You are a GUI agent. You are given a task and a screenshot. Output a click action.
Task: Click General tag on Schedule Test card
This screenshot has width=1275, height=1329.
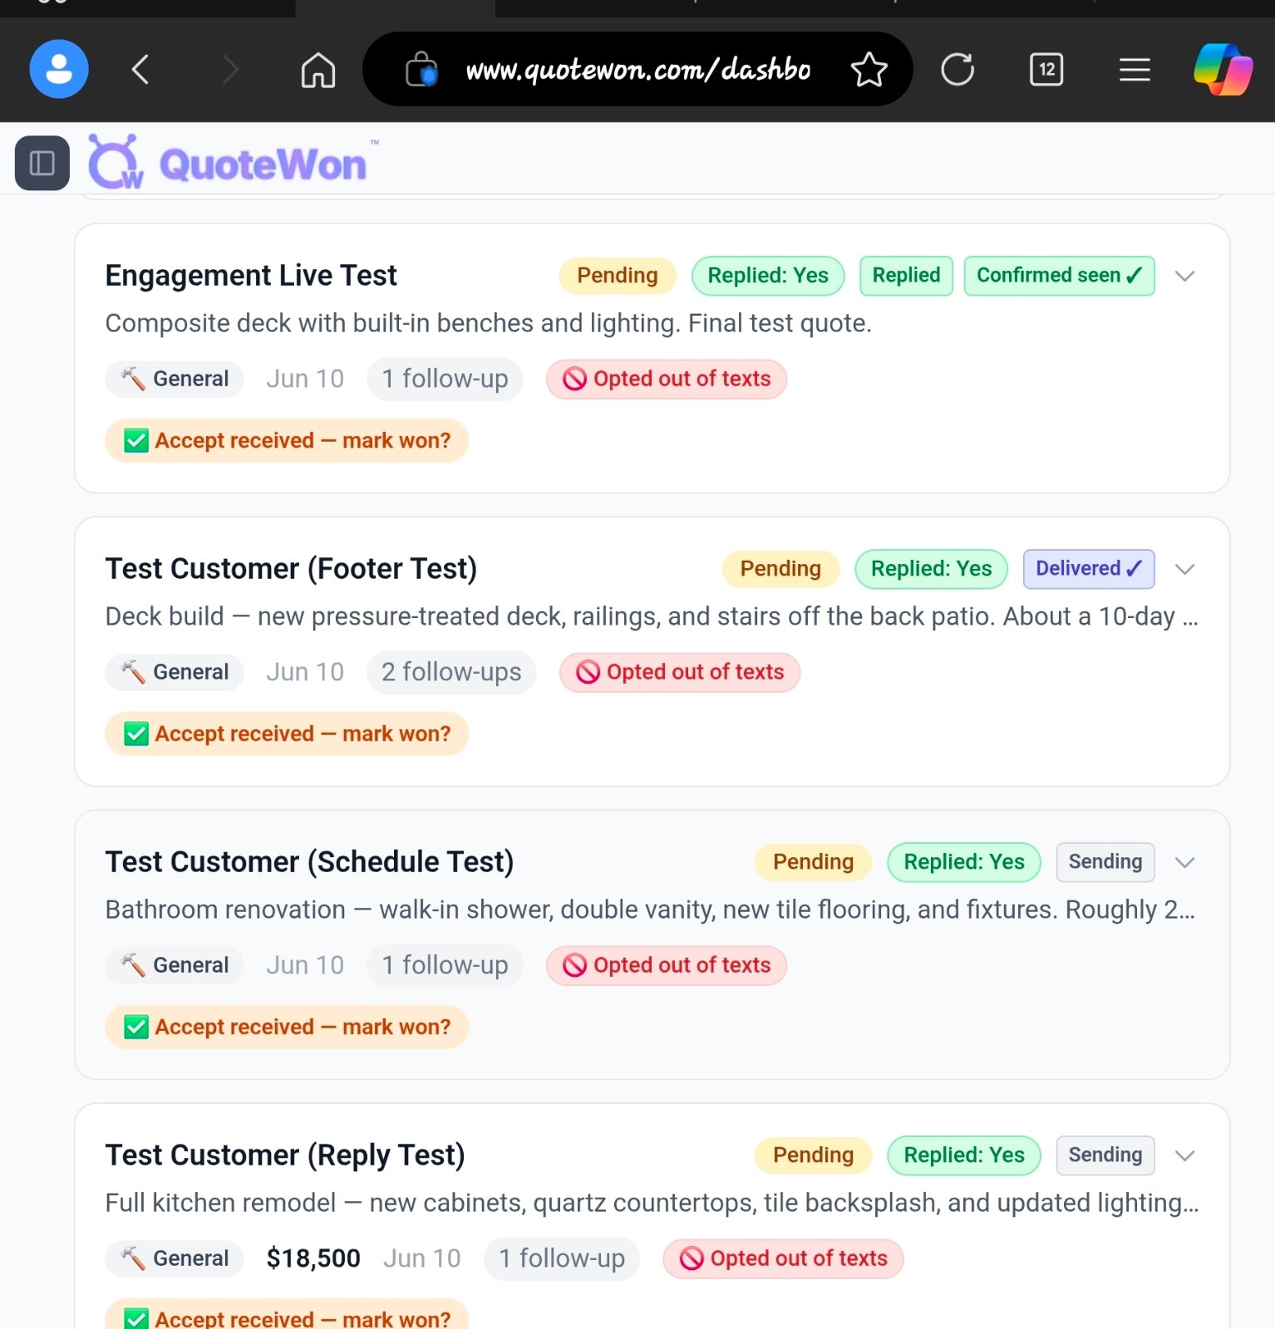tap(175, 965)
